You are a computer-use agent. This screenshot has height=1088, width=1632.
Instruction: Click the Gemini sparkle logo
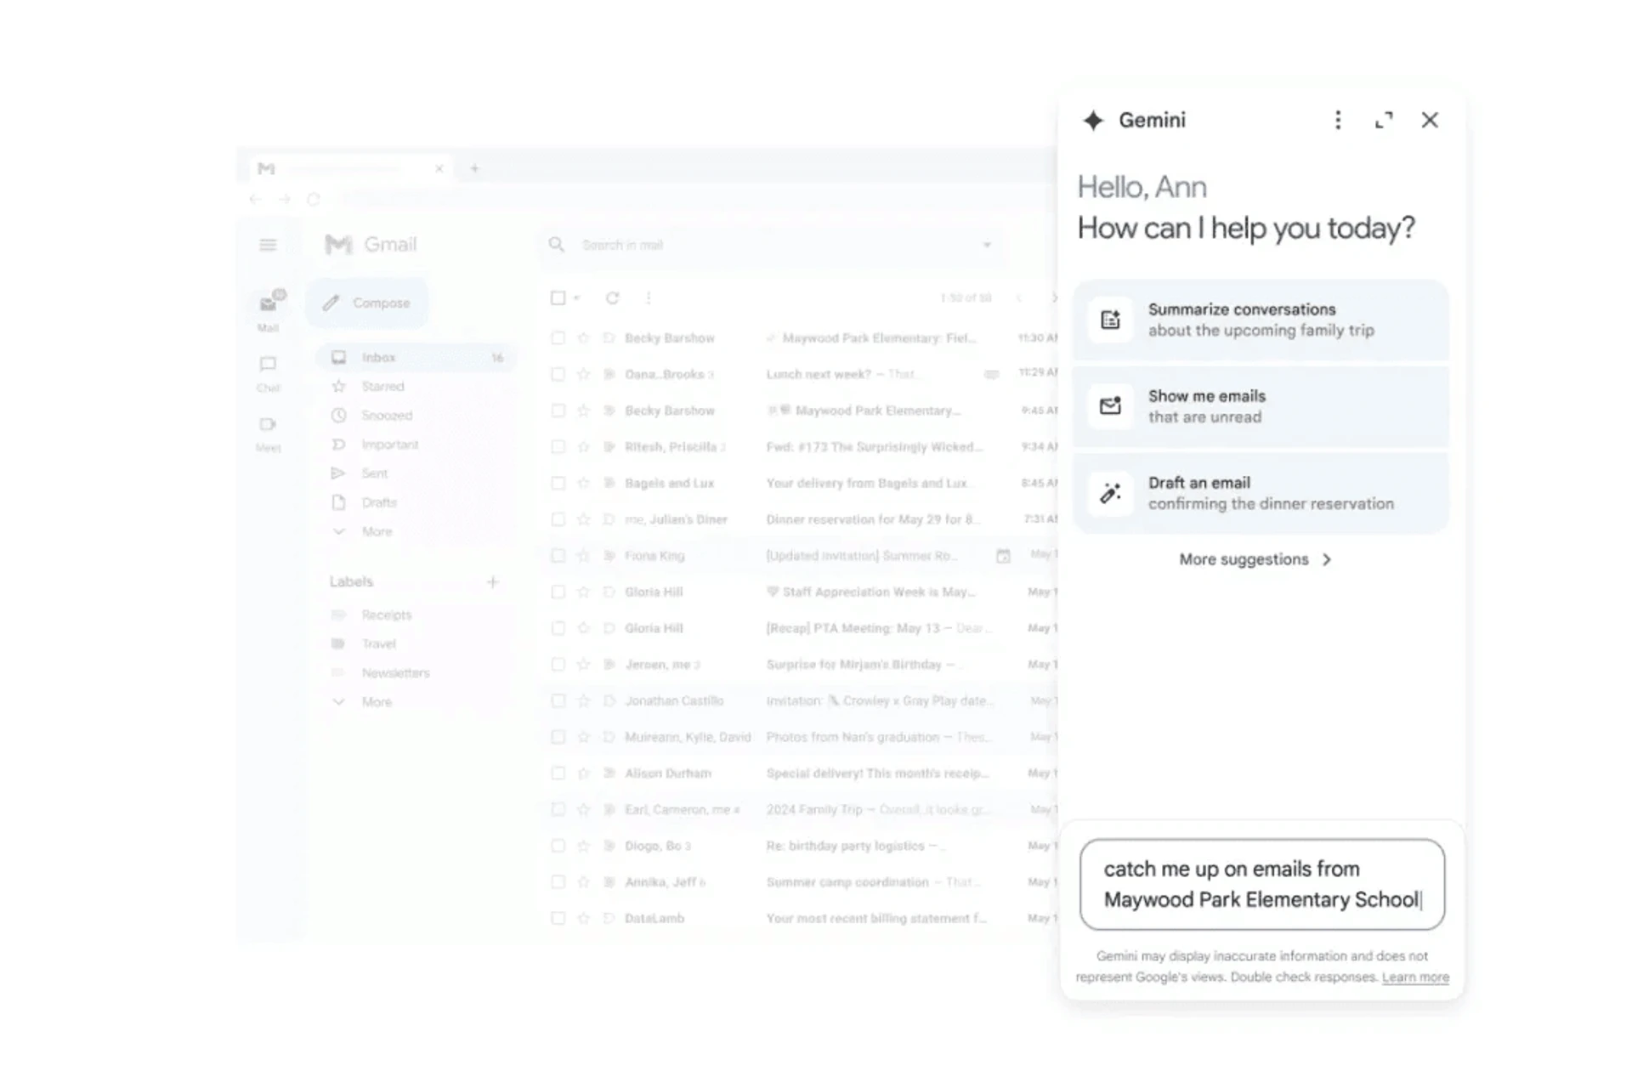click(x=1093, y=120)
